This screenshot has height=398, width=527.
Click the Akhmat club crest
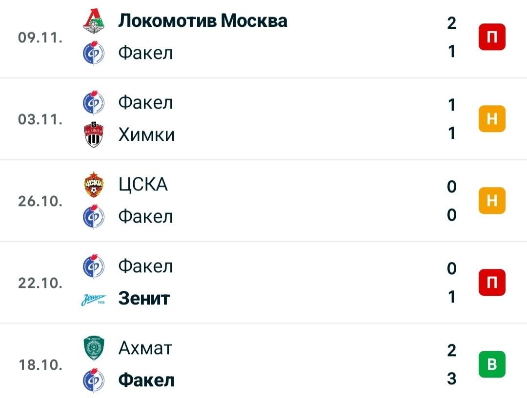tap(94, 348)
